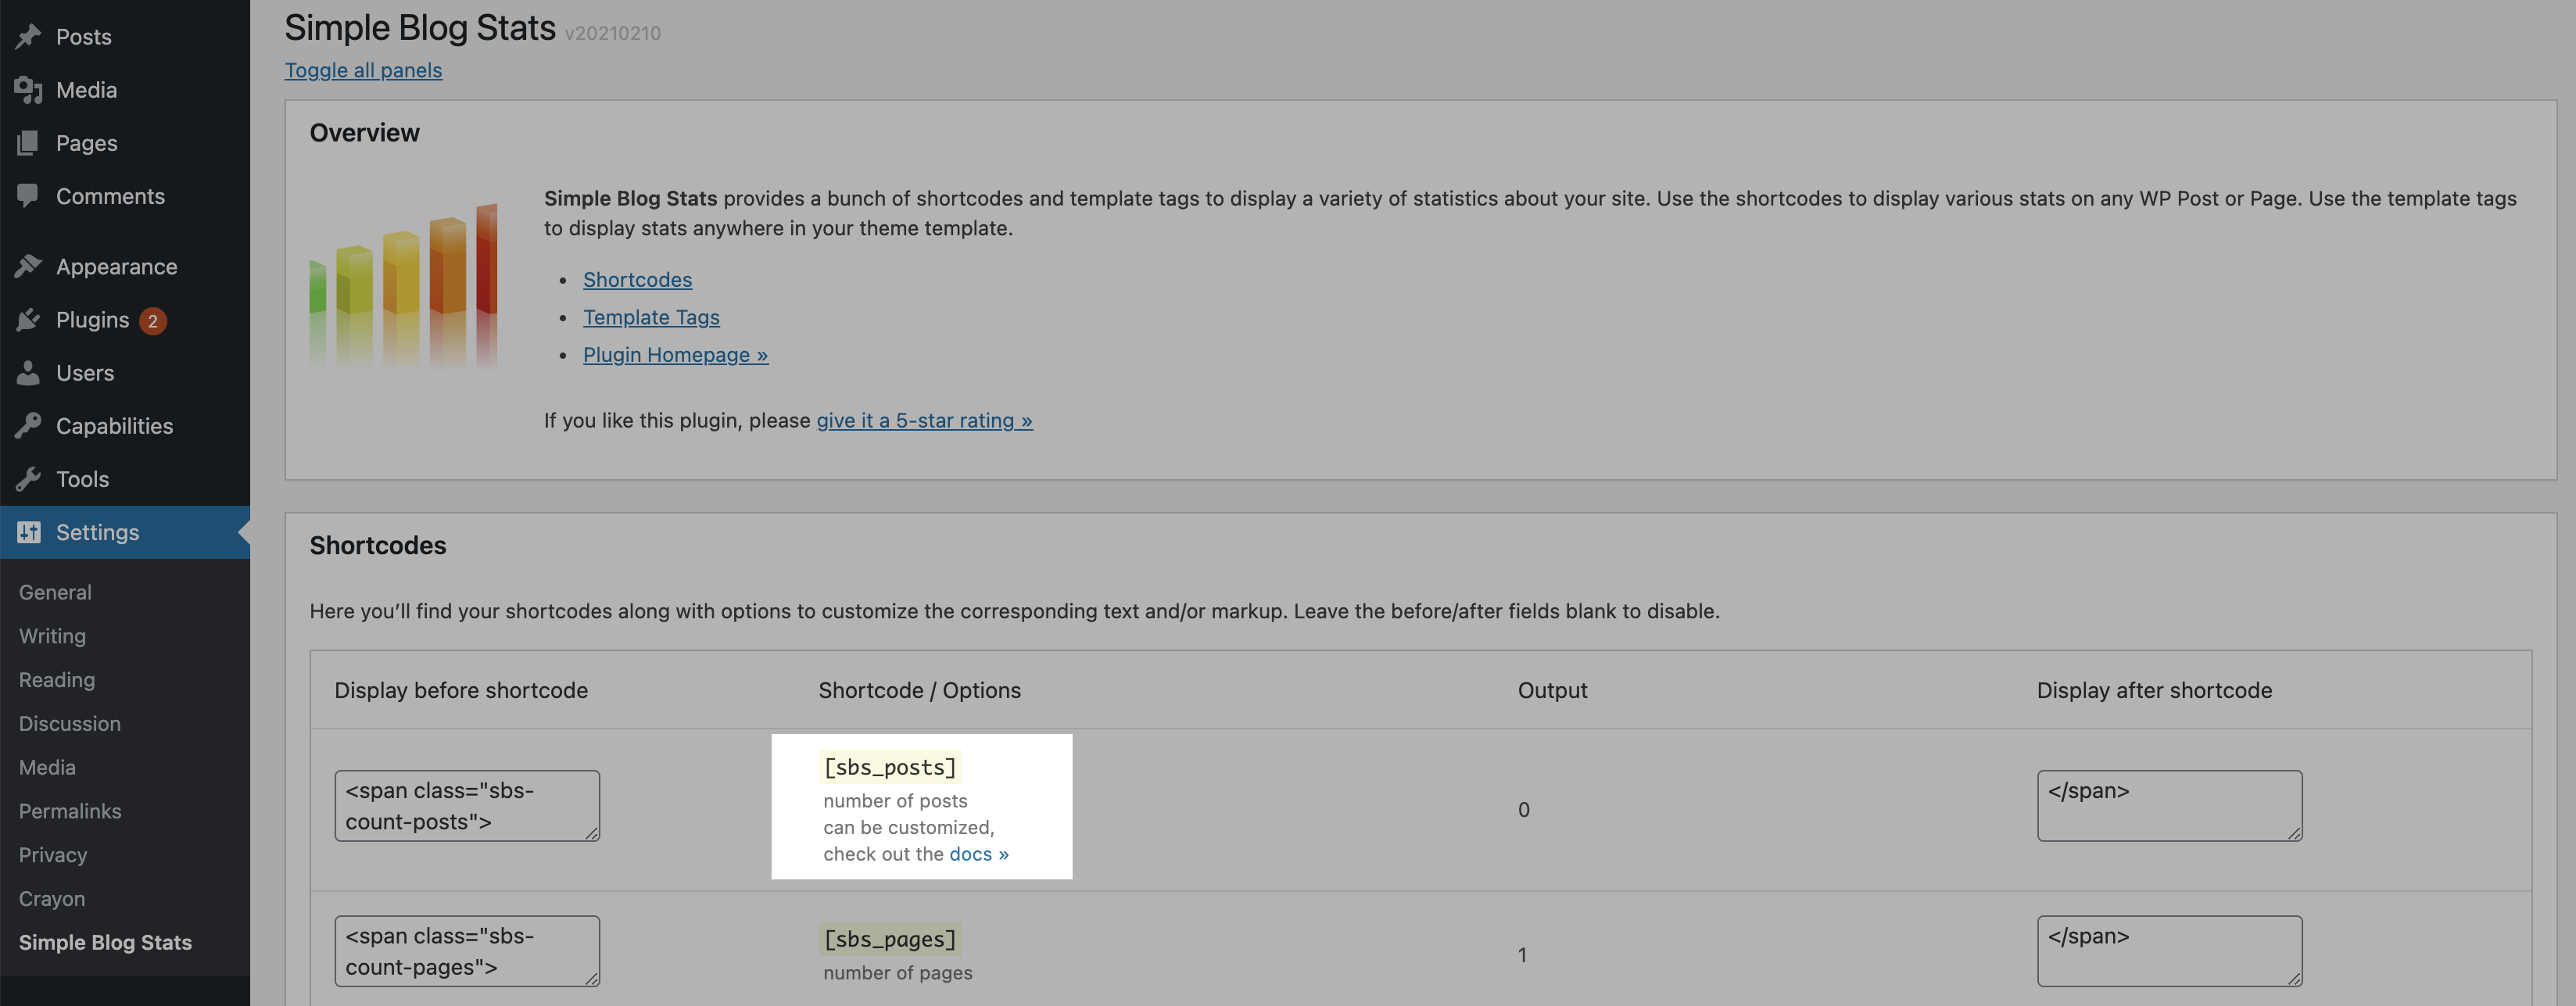Click the Shortcode / Options column header

coord(919,690)
